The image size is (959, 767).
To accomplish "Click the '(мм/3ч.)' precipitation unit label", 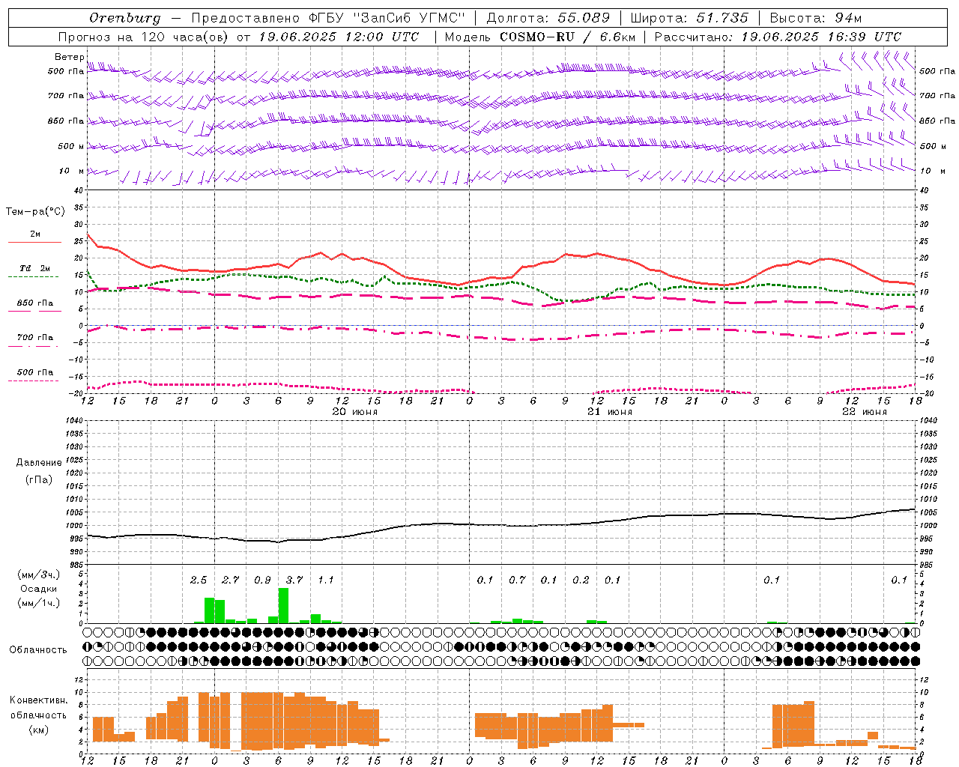I will click(38, 575).
